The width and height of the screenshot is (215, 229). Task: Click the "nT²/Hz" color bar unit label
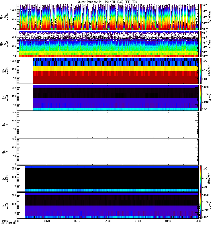pyautogui.click(x=210, y=44)
